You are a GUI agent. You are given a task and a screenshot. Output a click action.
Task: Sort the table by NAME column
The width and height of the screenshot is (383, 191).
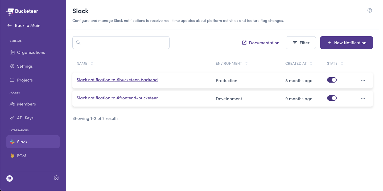pos(92,63)
